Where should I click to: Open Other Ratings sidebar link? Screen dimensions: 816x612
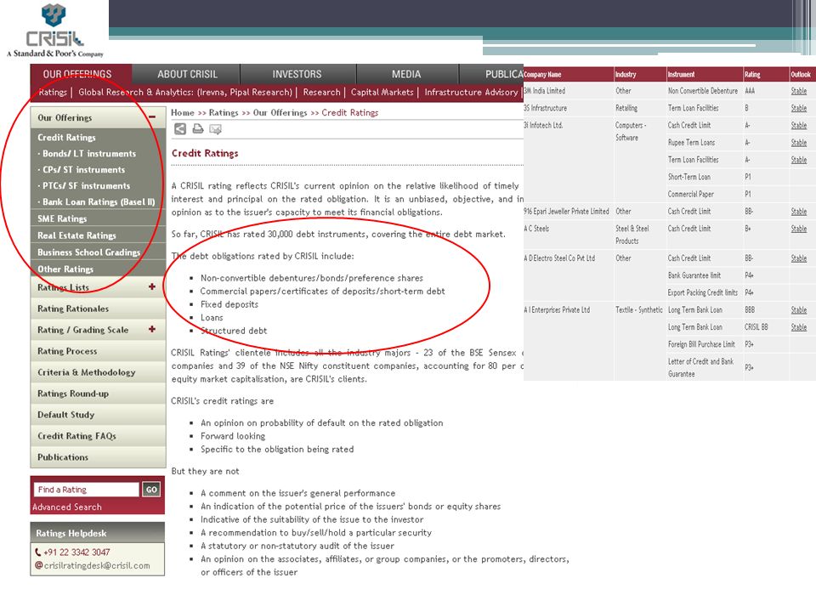[x=65, y=269]
